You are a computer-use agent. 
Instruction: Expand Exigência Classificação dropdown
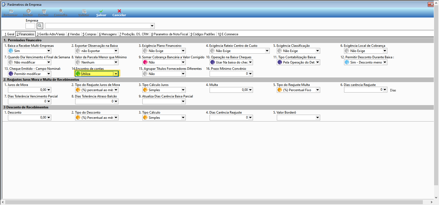(x=318, y=51)
